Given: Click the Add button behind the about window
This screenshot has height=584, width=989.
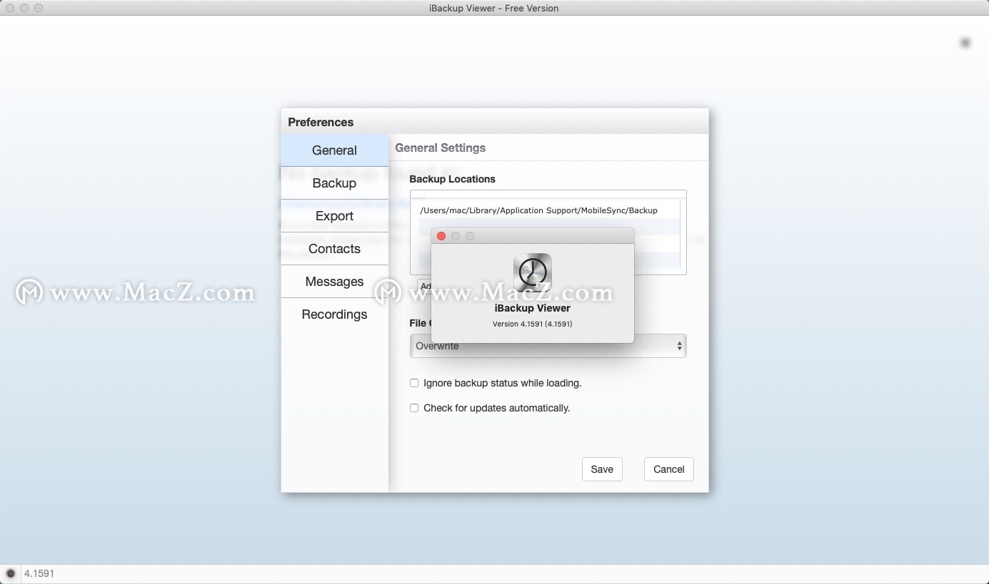Looking at the screenshot, I should 424,286.
